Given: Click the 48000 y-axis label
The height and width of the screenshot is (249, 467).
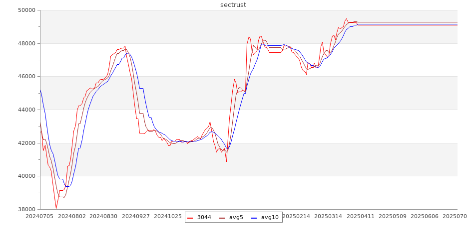Looking at the screenshot, I should point(25,43).
